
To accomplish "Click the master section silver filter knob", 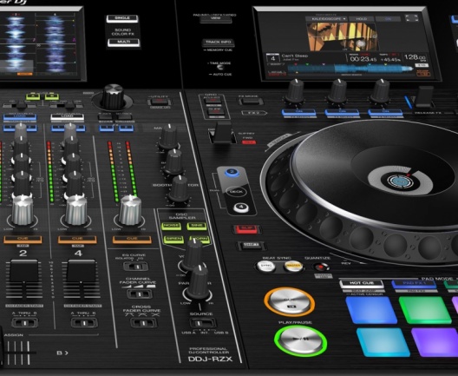I will point(130,210).
